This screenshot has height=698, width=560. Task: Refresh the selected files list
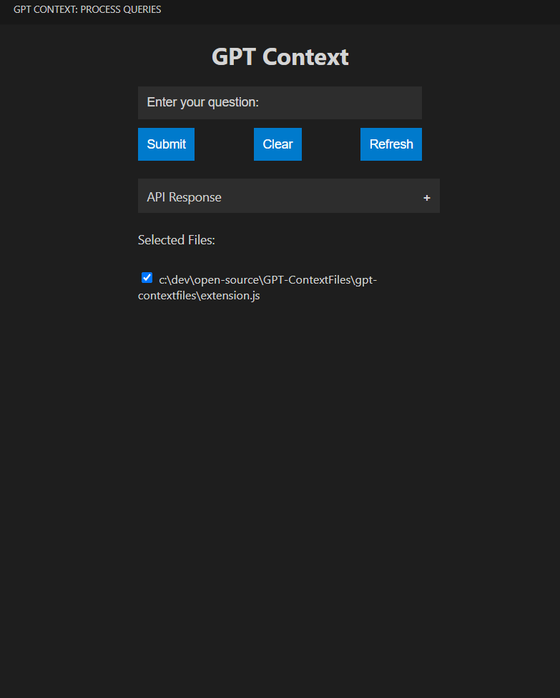click(x=391, y=144)
